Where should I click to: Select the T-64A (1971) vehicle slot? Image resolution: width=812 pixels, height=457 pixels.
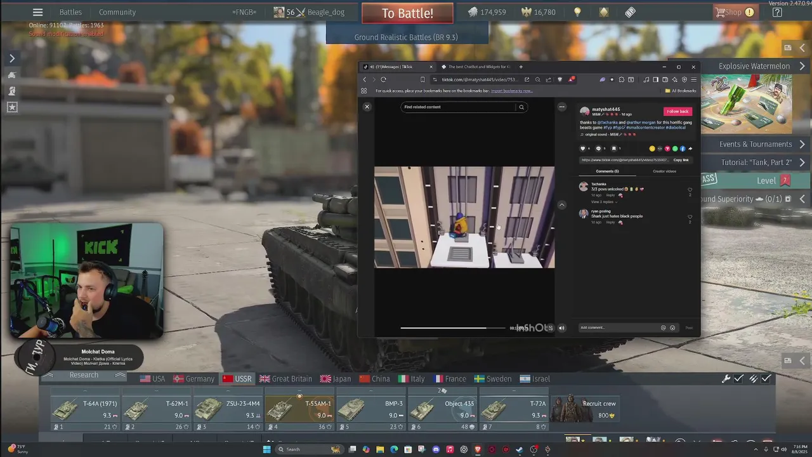[86, 409]
